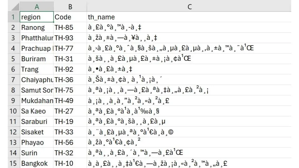Select the 'Bangkok' cell
This screenshot has height=168, width=299.
(37, 163)
